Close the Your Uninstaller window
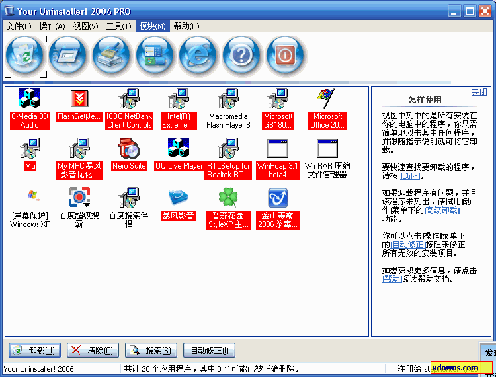 coord(485,11)
